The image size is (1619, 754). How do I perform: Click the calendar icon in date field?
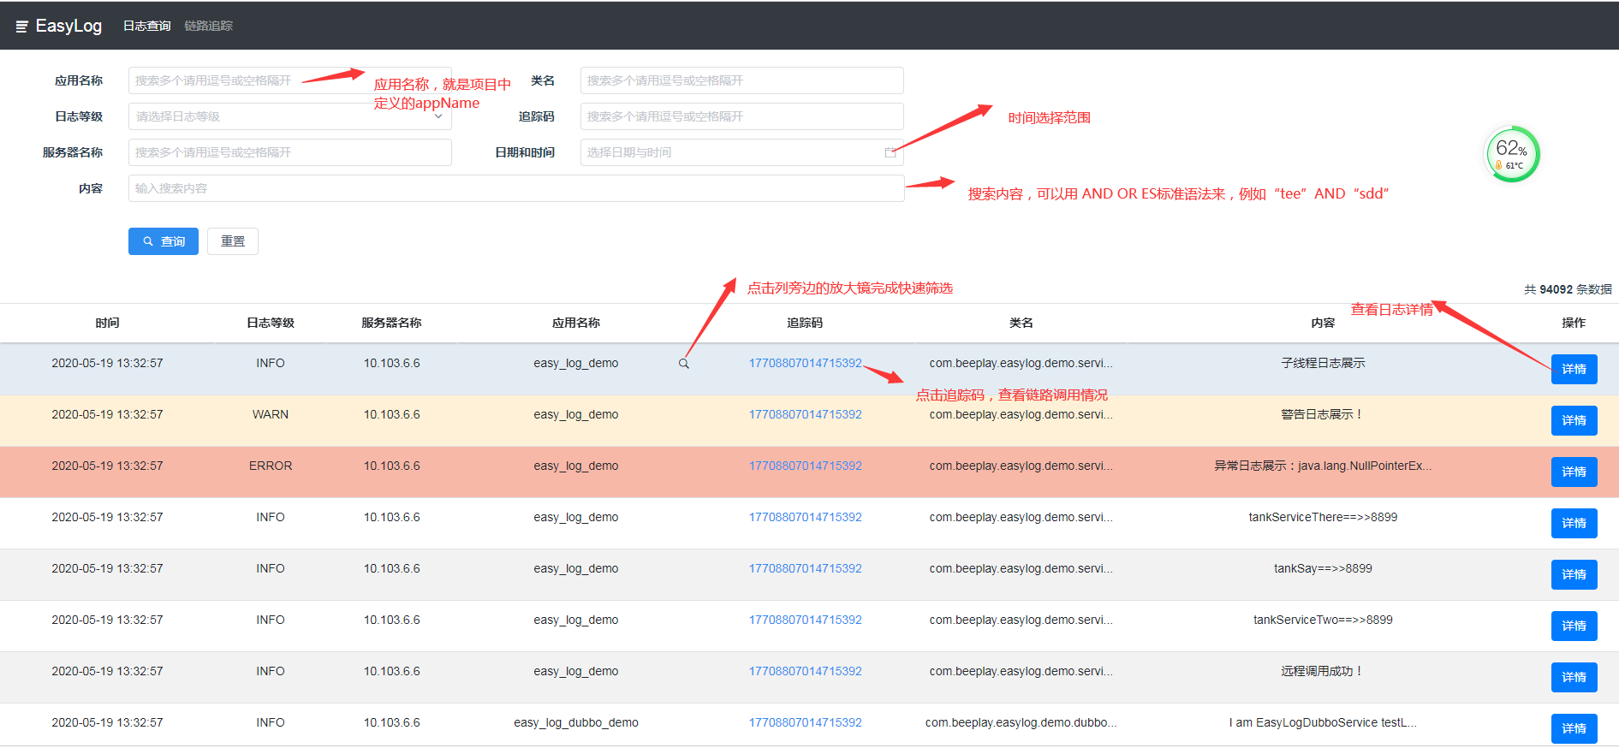(890, 152)
